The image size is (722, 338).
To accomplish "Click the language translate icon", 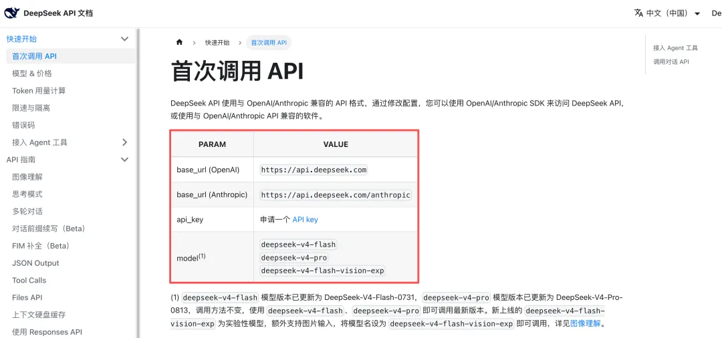I will 638,13.
